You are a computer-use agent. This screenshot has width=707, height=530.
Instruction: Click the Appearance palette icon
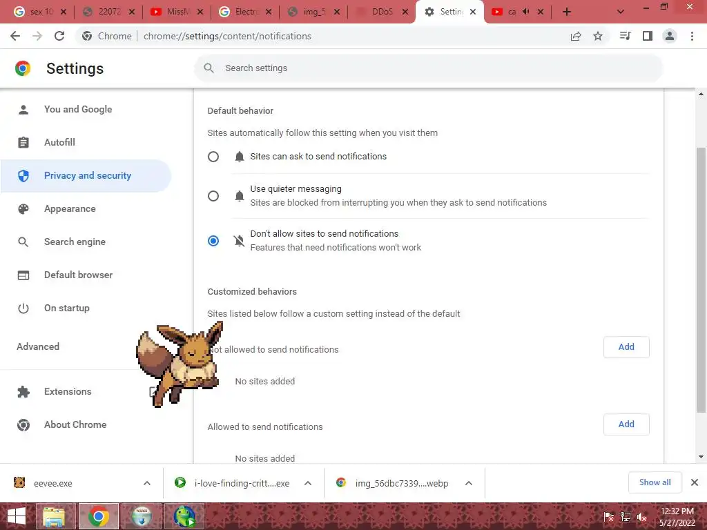[23, 208]
